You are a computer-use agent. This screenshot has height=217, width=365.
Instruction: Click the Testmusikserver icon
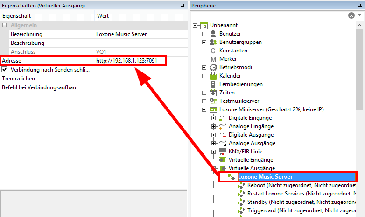pos(213,101)
